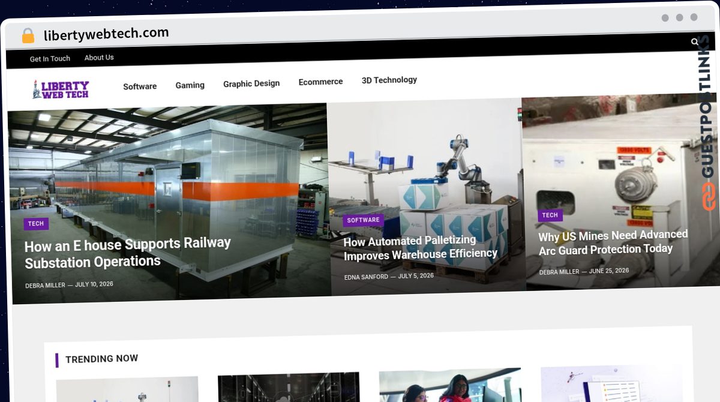
Task: Open the Get In Touch link
Action: (x=50, y=59)
